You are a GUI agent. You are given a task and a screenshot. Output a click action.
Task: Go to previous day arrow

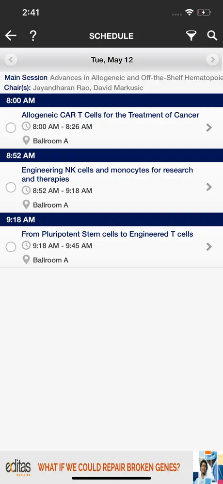coord(11,60)
